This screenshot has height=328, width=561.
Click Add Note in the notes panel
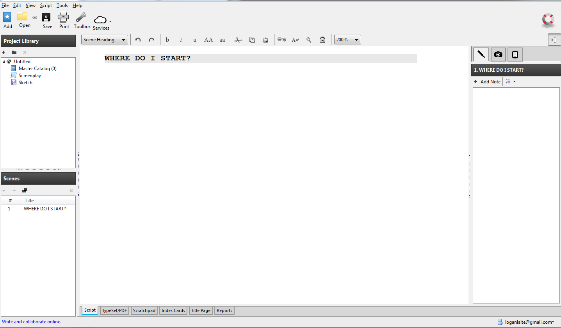pyautogui.click(x=487, y=81)
